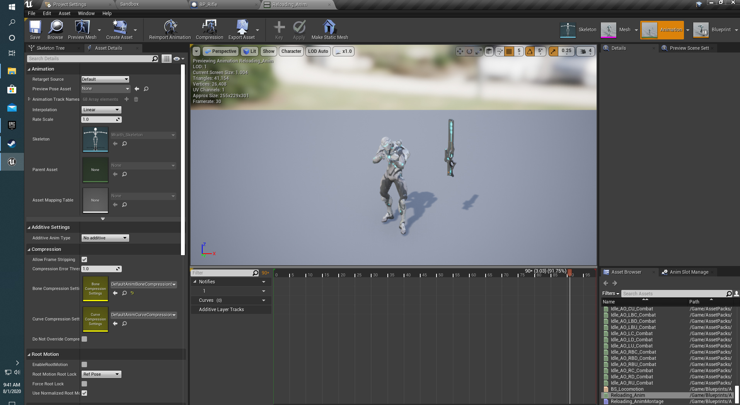Image resolution: width=740 pixels, height=405 pixels.
Task: Disable Allow Frame Stripping
Action: [x=84, y=259]
